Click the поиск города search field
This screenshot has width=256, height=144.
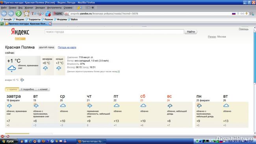(x=114, y=32)
